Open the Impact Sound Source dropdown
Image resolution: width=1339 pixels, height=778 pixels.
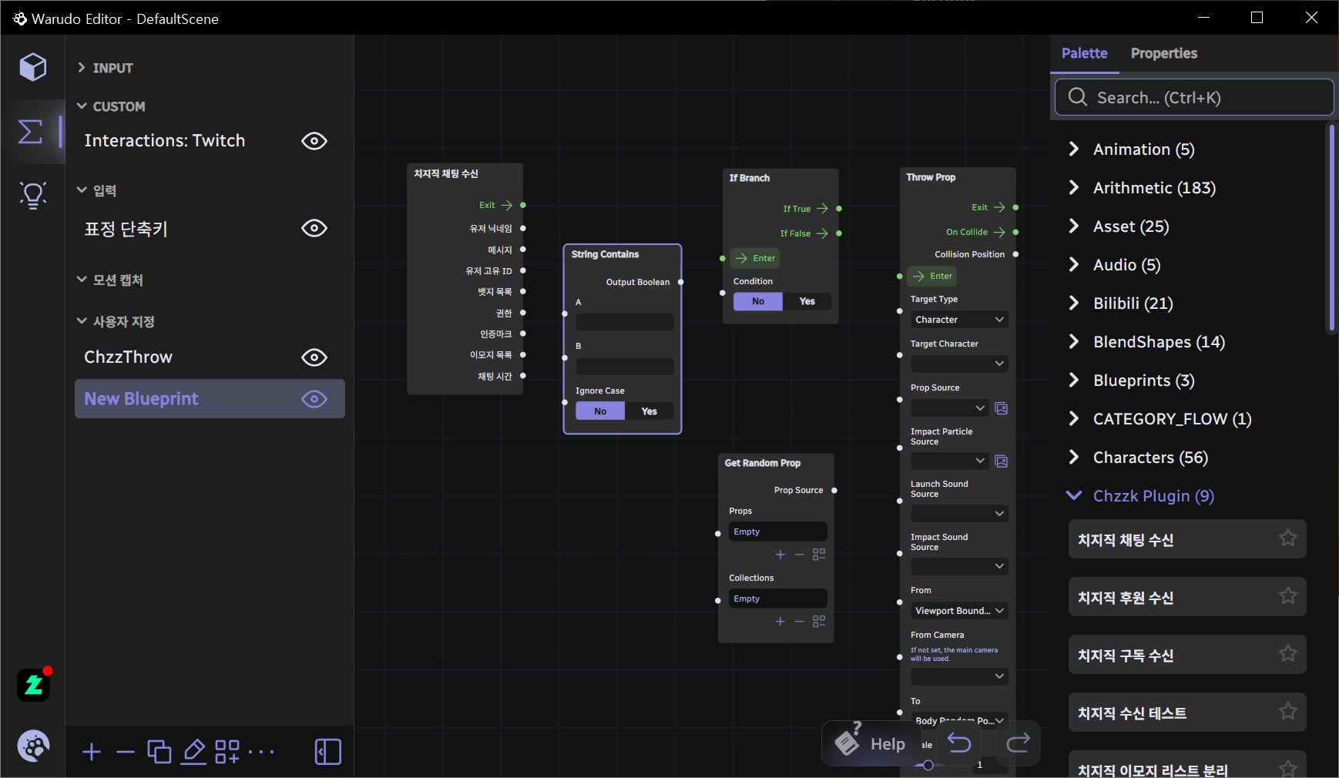(959, 566)
